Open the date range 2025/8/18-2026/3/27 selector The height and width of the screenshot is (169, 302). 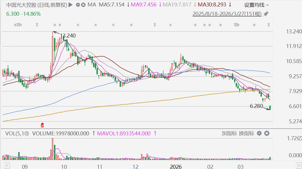click(x=227, y=14)
